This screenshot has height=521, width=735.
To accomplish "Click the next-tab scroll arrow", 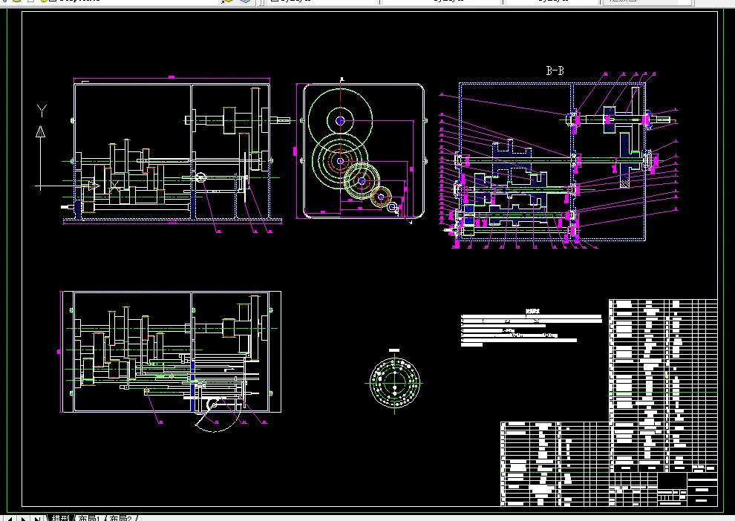I will [22, 519].
